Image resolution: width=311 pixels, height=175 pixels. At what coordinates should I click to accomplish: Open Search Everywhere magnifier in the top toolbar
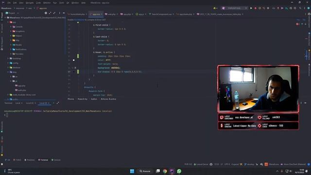pos(300,8)
